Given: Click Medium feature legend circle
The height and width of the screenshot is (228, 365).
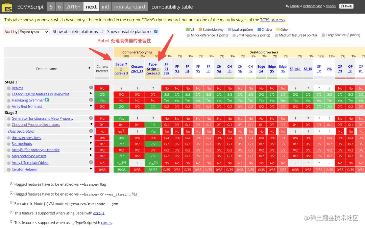Looking at the screenshot, I should [276, 36].
